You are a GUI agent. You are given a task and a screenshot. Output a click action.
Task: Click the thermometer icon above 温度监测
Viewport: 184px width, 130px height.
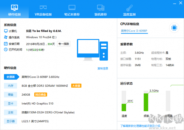tap(129, 8)
